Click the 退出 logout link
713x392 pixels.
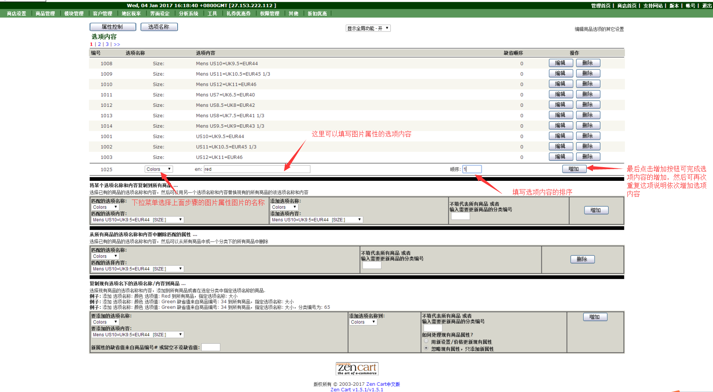[706, 6]
